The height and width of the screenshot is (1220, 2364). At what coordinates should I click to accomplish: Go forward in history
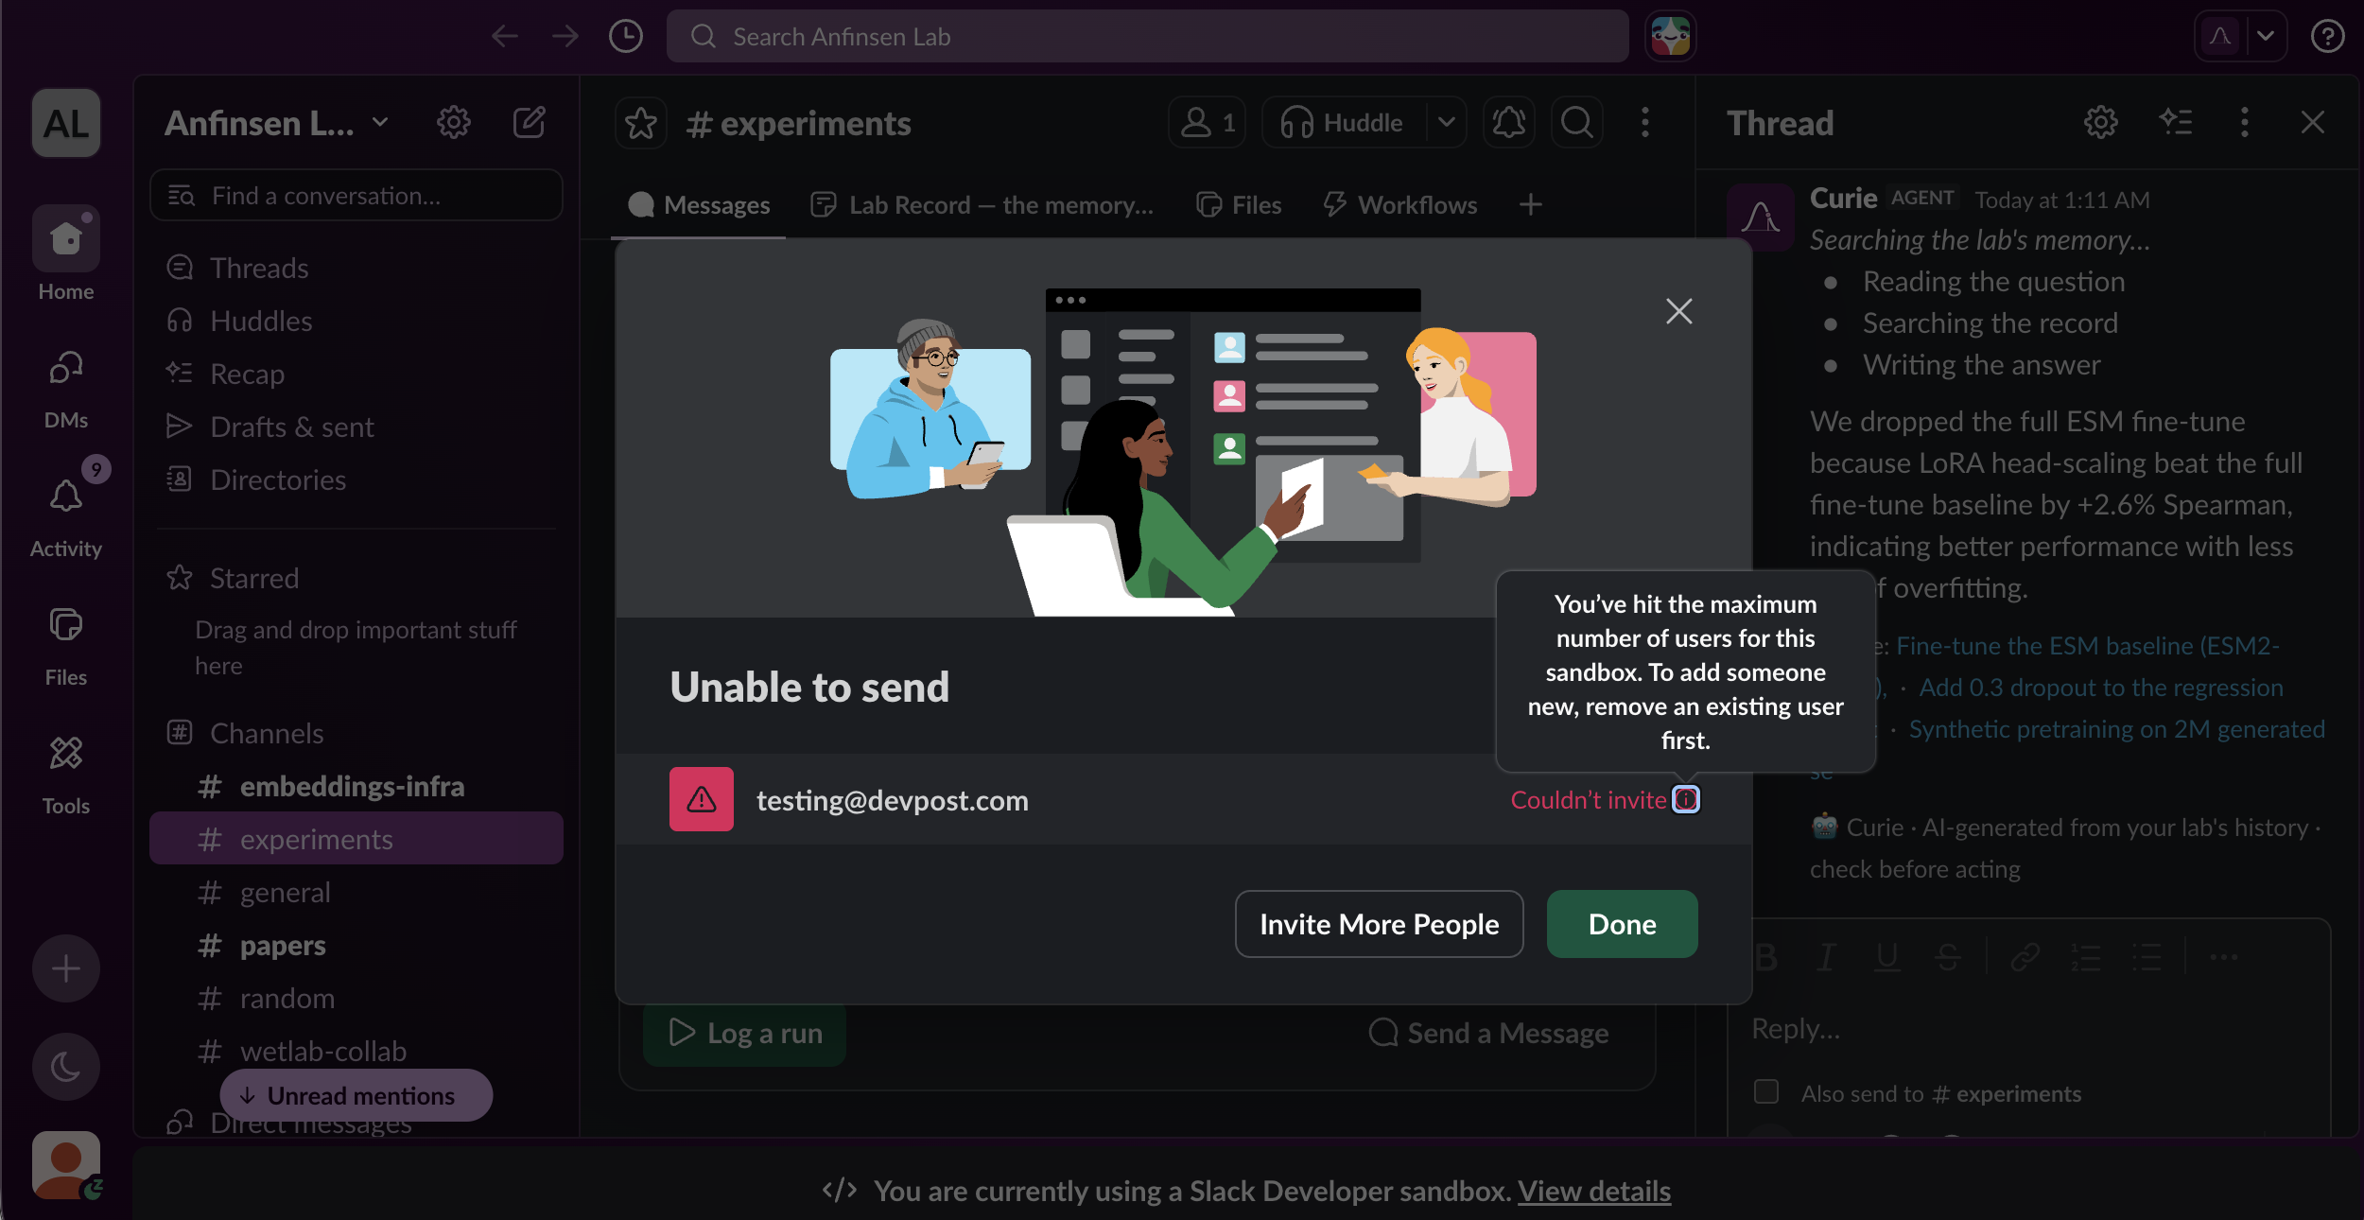[565, 37]
